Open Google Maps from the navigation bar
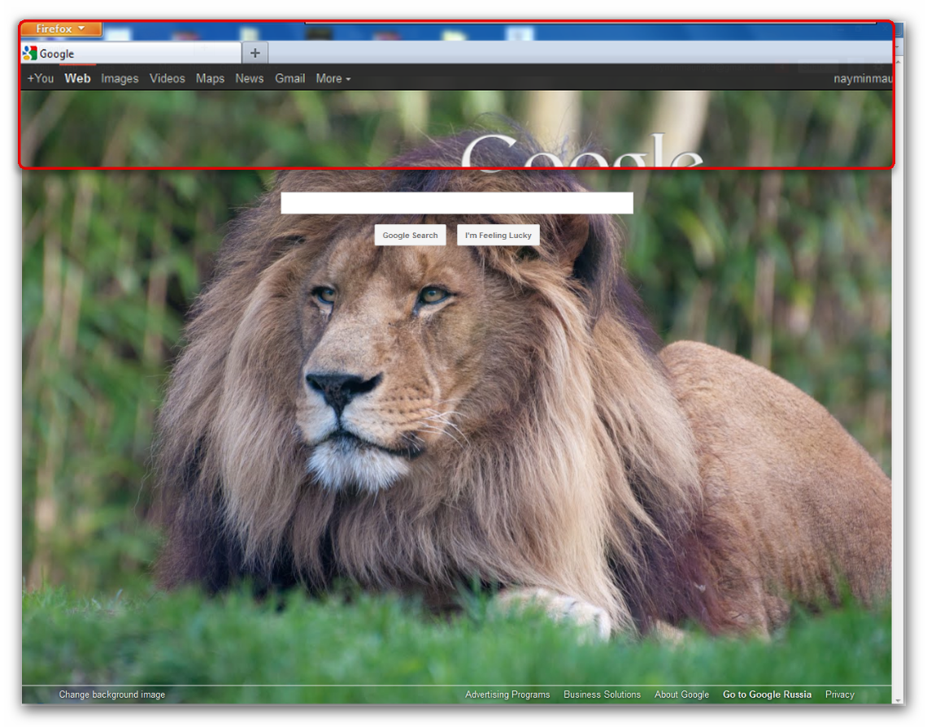 point(210,78)
